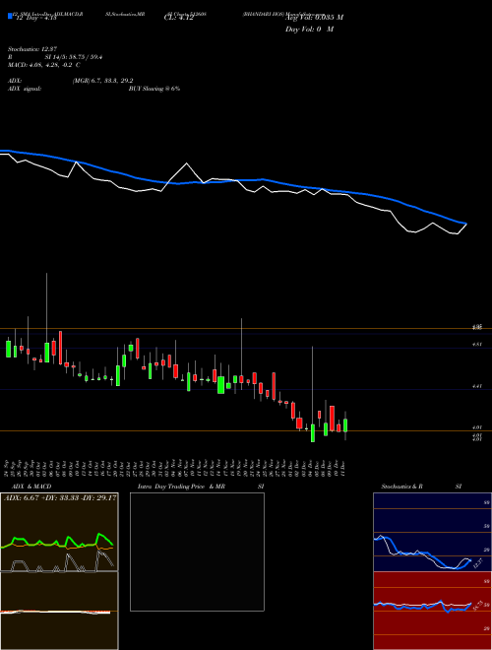Click the "CL: 4.12" closing price text
The width and height of the screenshot is (492, 650).
(178, 18)
